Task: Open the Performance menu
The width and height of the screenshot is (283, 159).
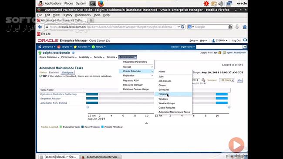Action: click(x=69, y=57)
